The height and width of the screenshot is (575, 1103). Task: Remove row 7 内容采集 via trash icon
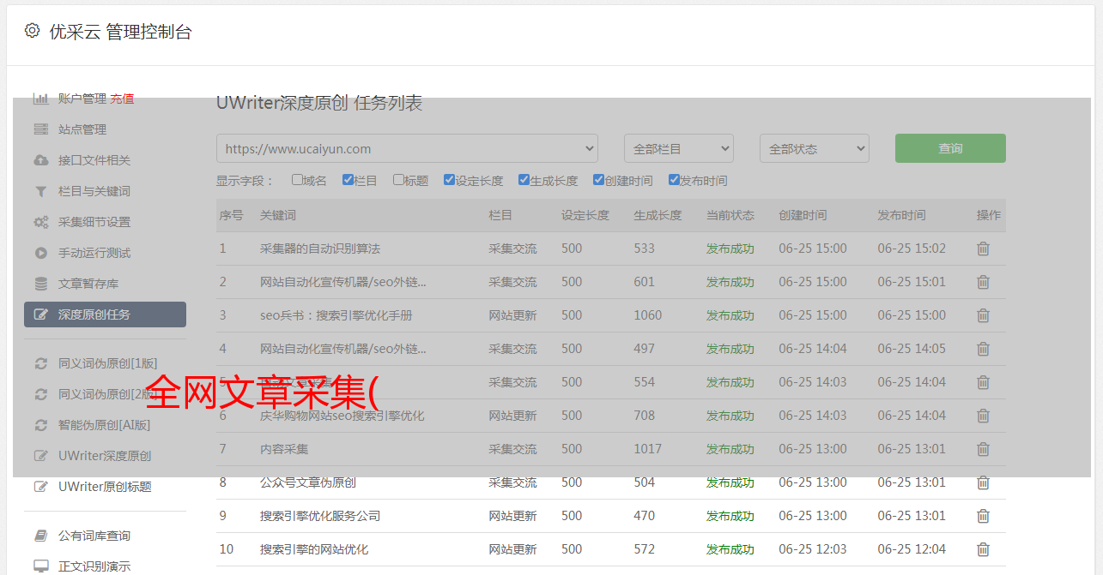coord(983,449)
